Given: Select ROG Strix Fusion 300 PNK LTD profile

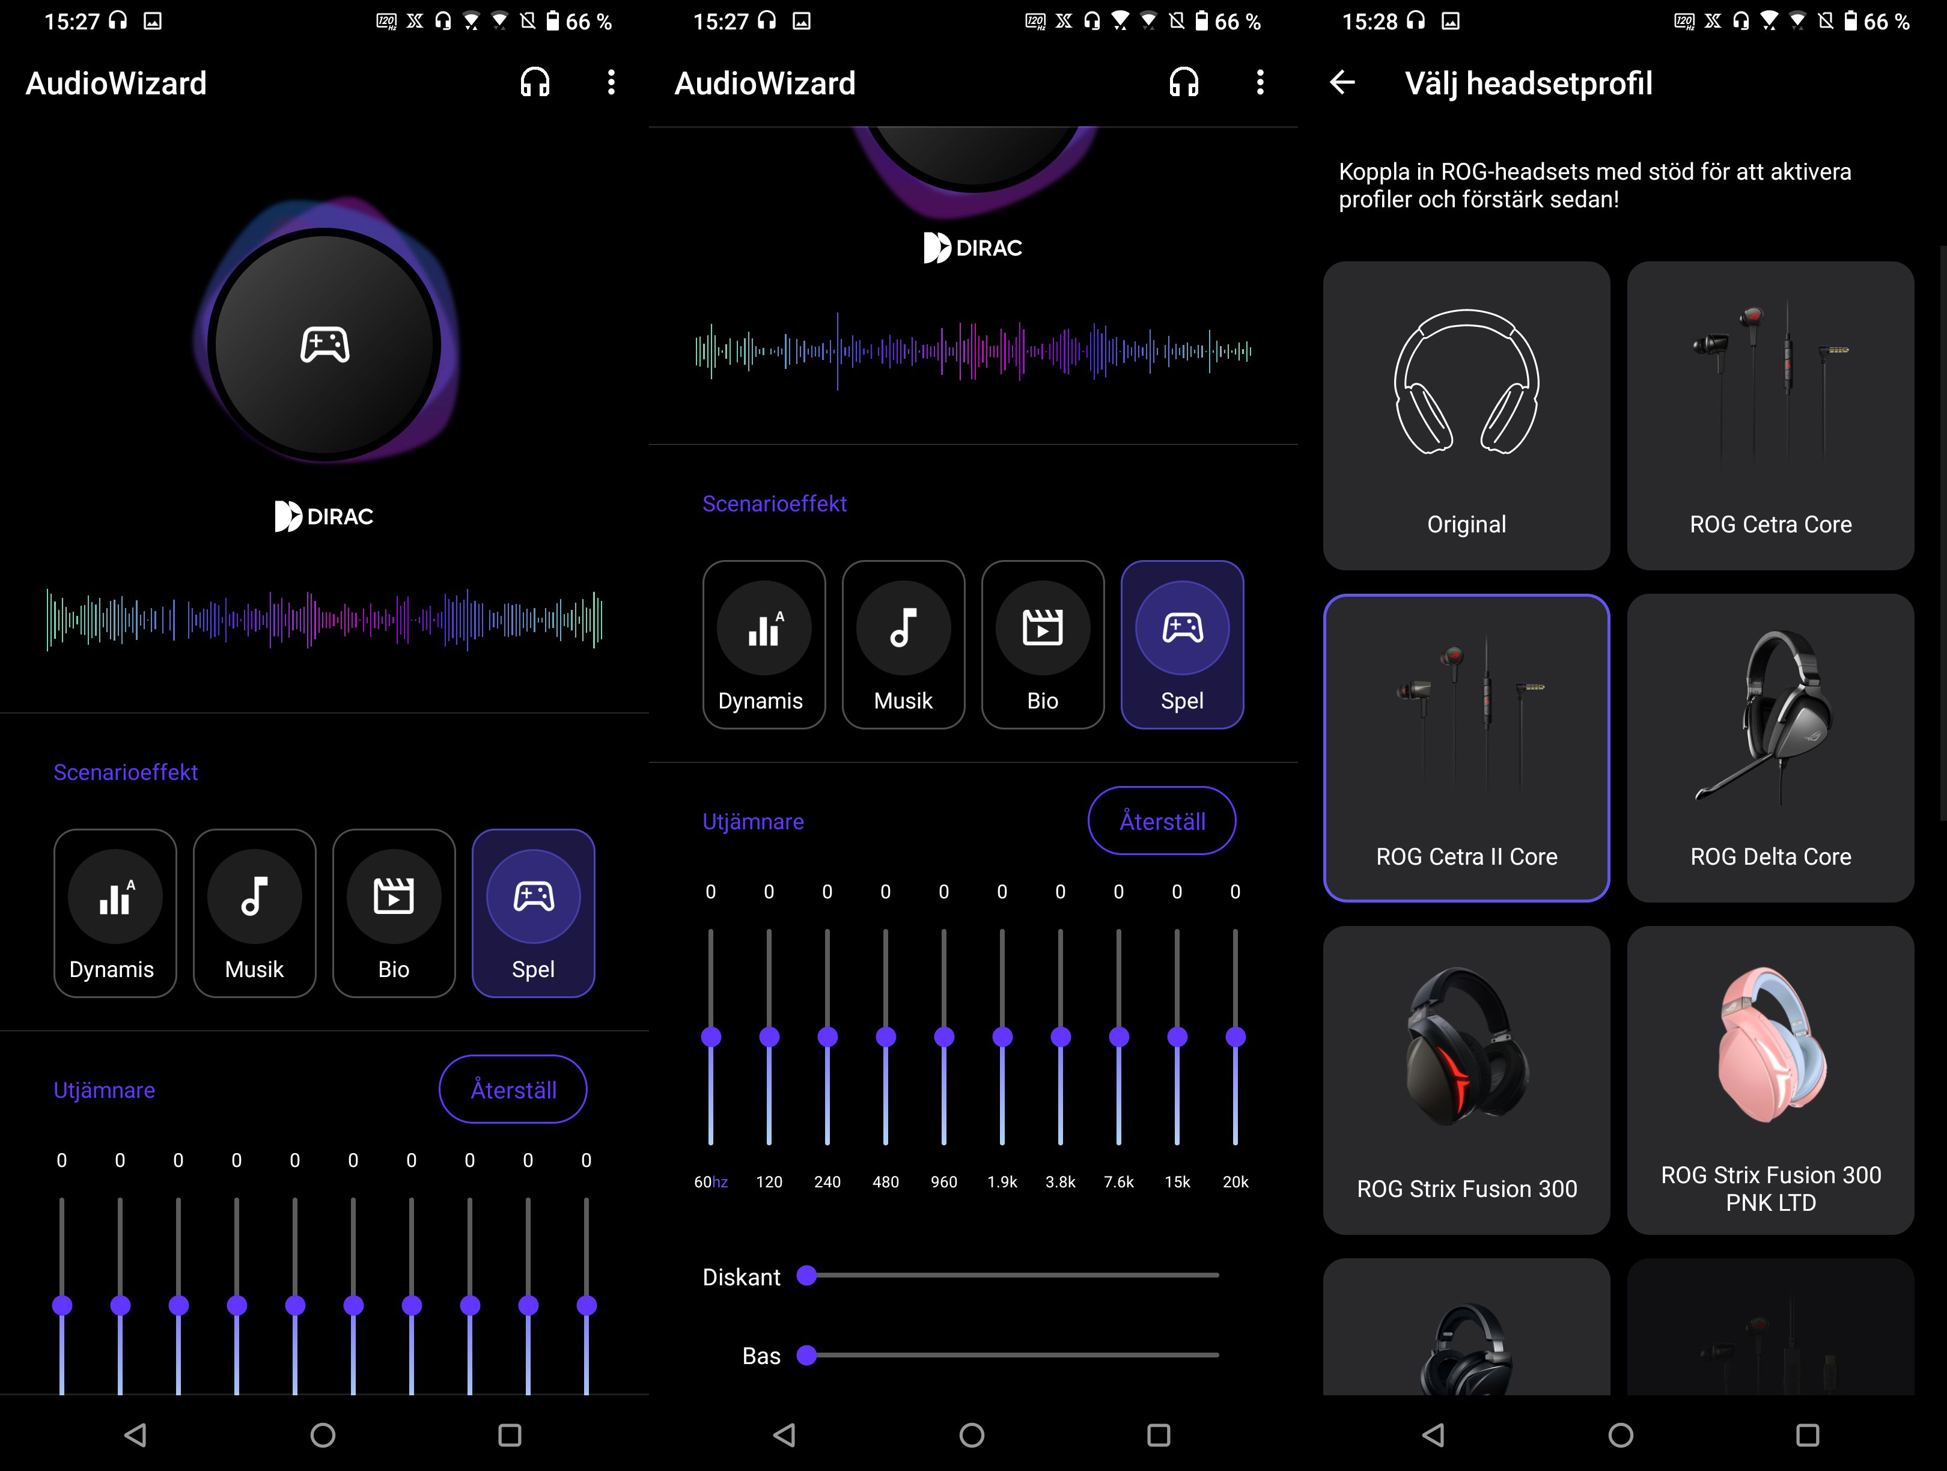Looking at the screenshot, I should [x=1770, y=1080].
